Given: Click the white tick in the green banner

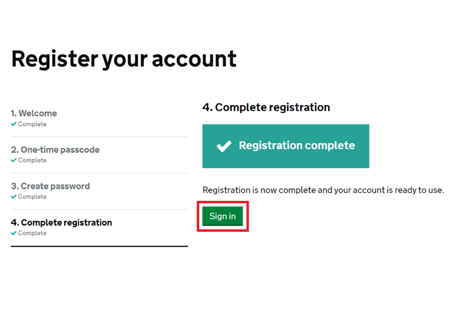Looking at the screenshot, I should [224, 146].
